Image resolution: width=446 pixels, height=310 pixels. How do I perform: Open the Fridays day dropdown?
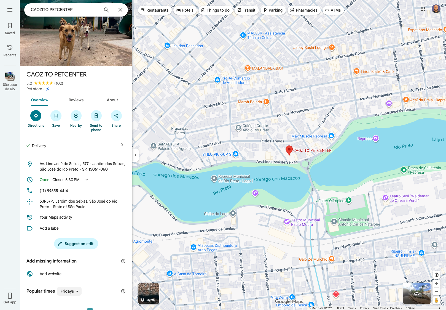point(69,291)
